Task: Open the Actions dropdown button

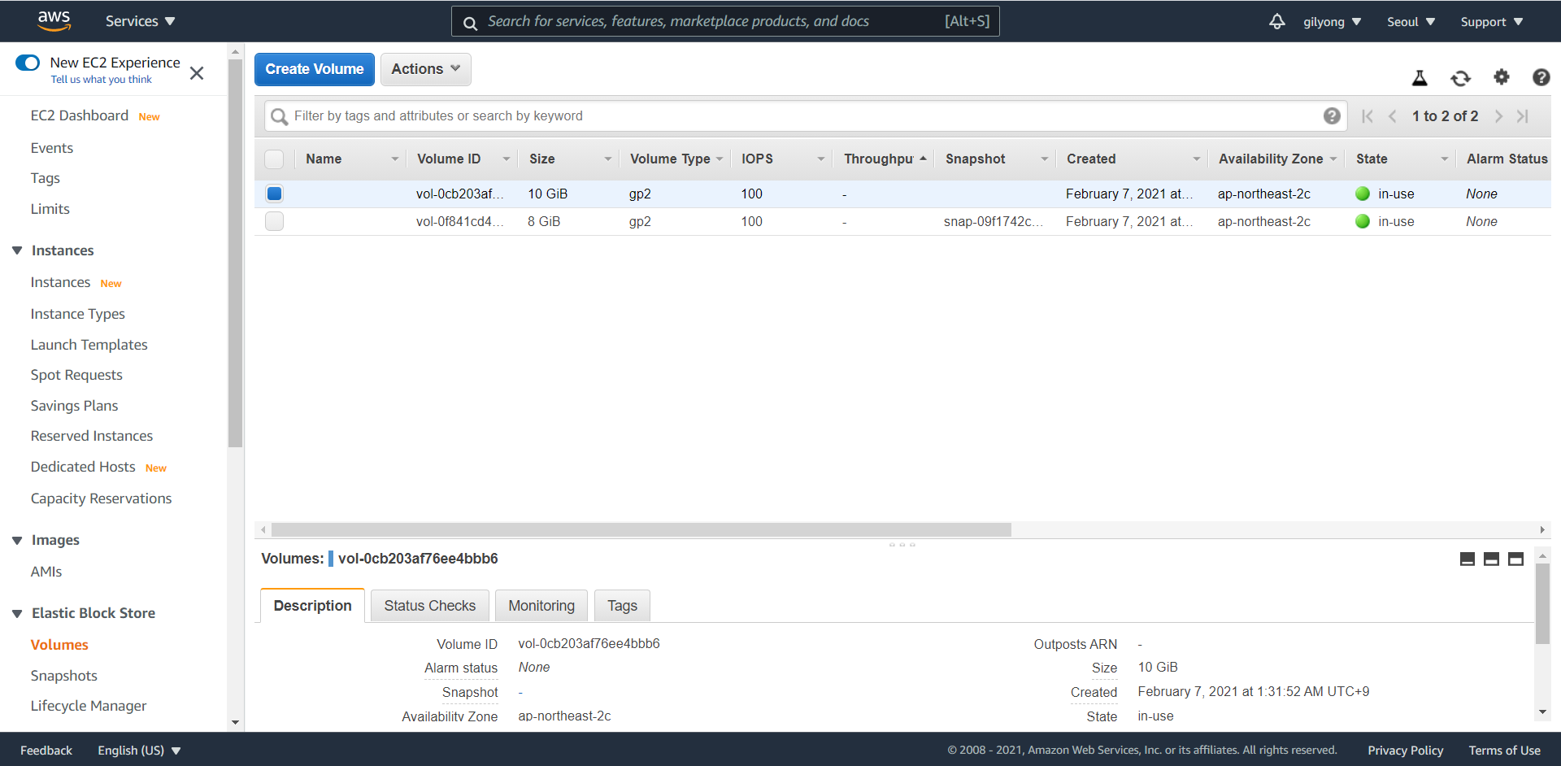Action: [x=425, y=69]
